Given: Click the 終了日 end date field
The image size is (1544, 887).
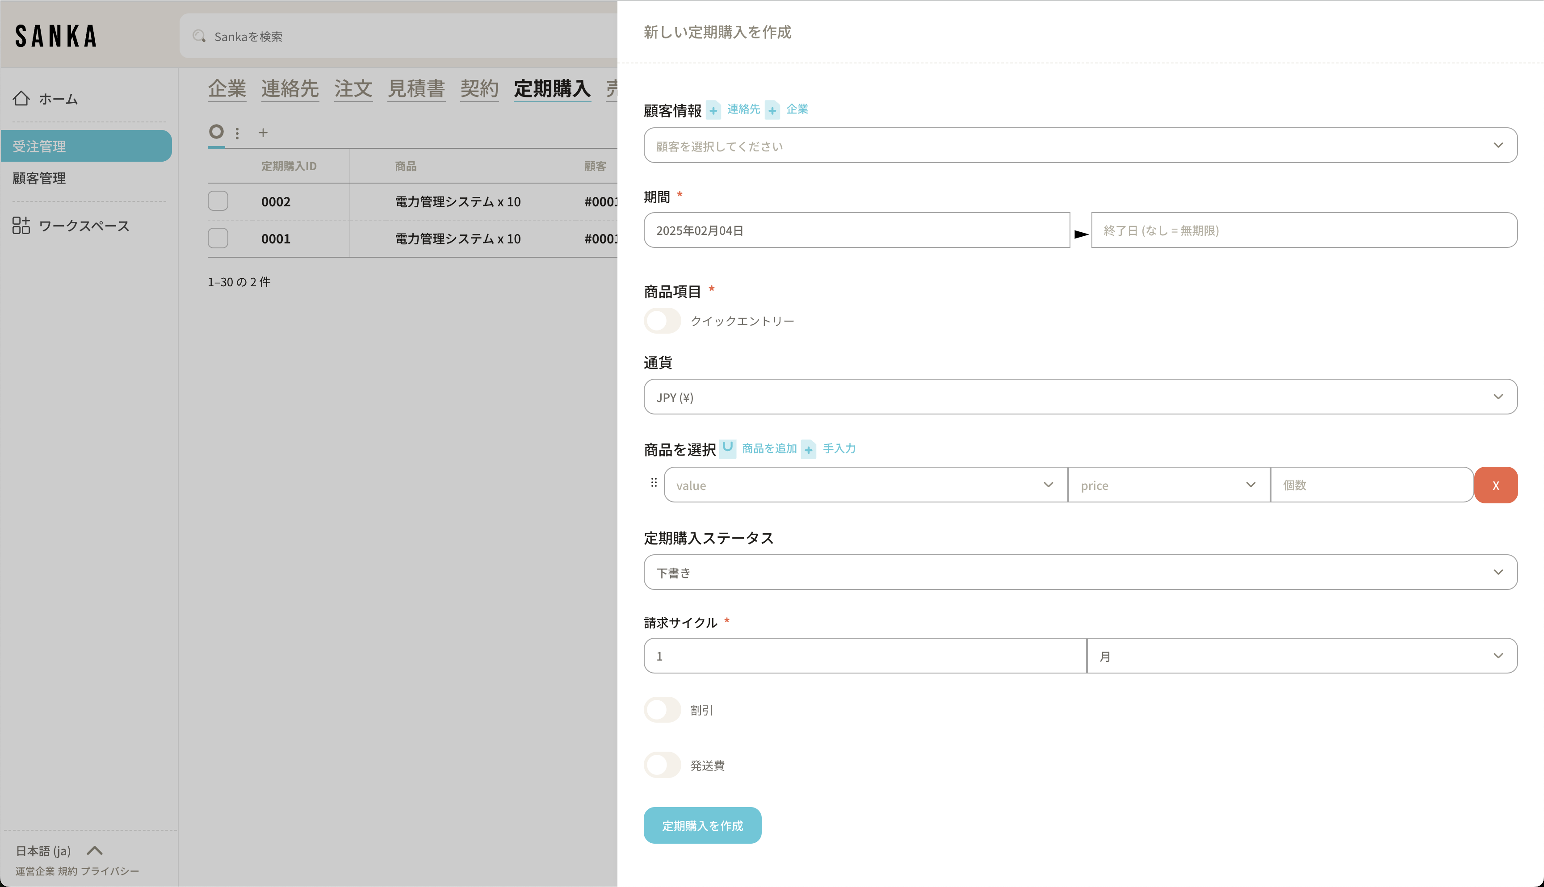Looking at the screenshot, I should [1304, 230].
